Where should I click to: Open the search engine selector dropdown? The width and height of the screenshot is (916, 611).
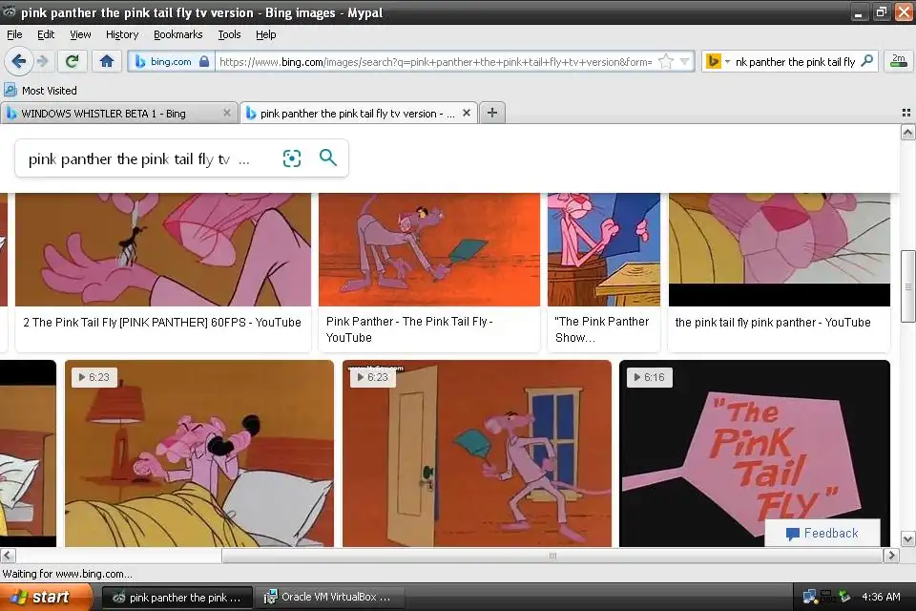pos(727,61)
